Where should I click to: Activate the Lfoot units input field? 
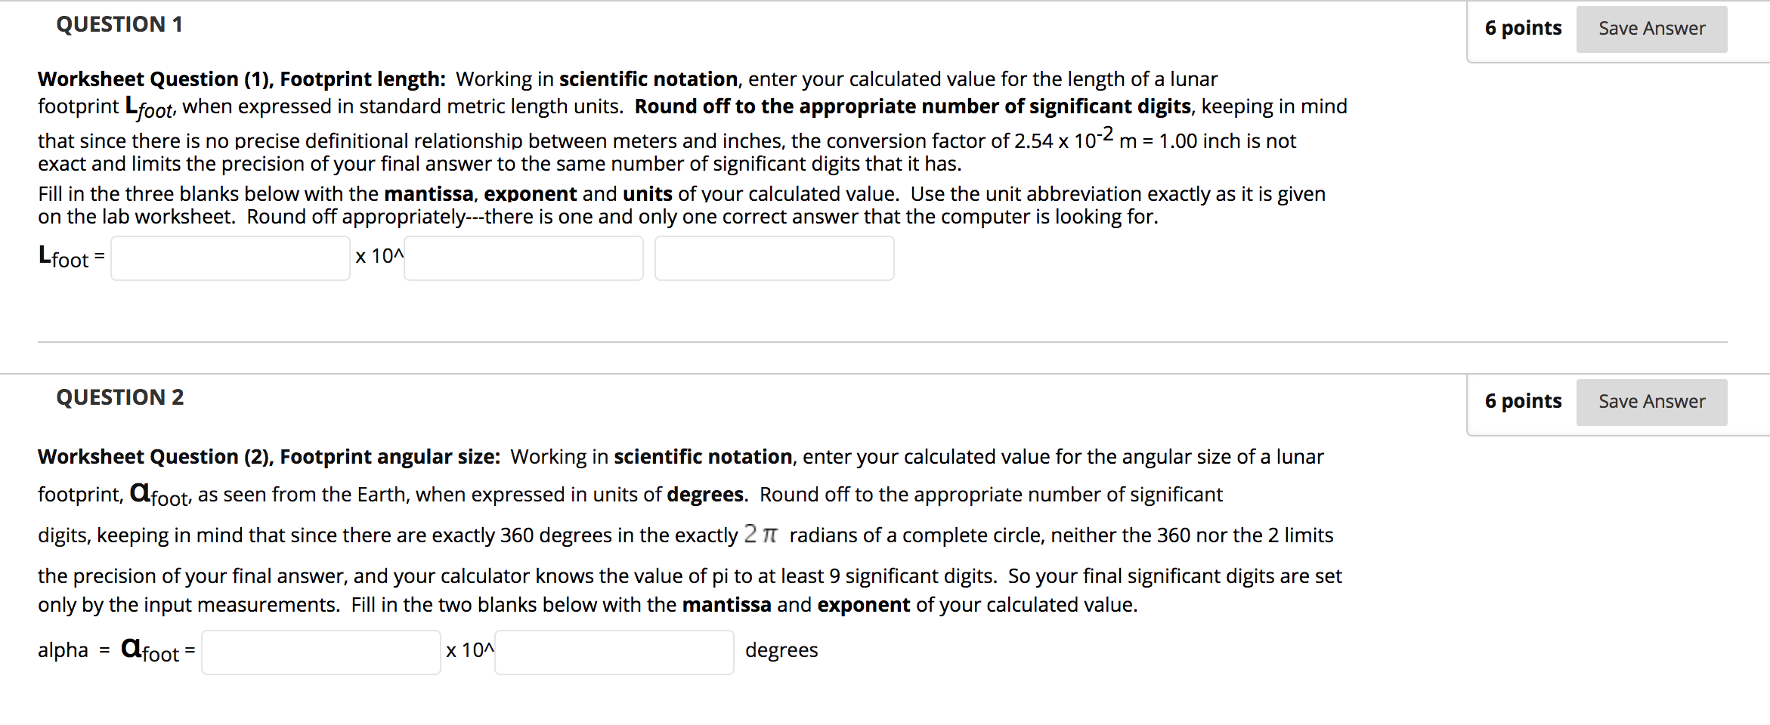click(x=775, y=258)
